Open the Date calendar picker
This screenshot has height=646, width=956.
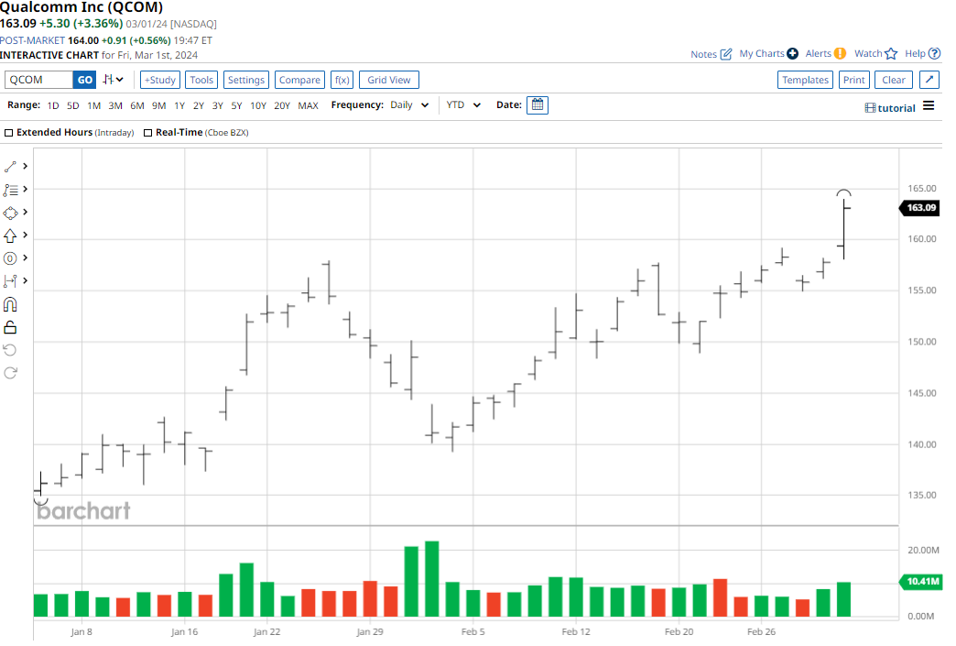(538, 105)
